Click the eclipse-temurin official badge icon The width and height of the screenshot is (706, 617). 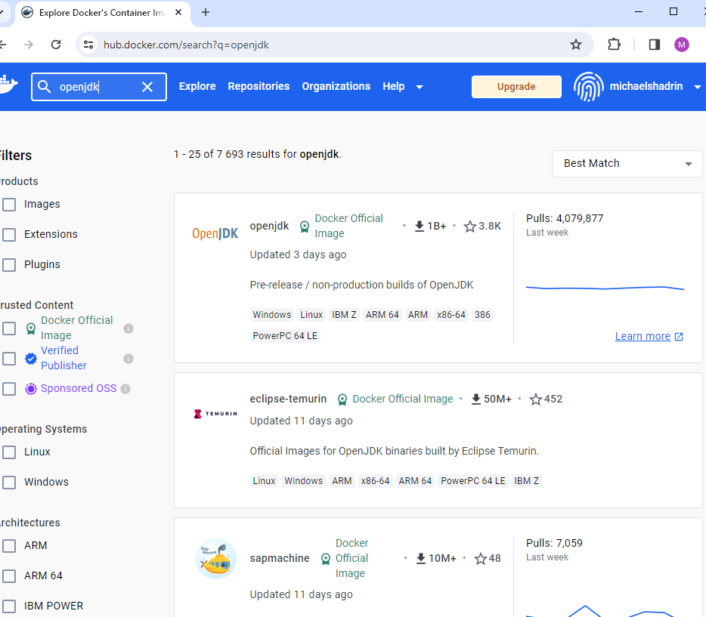342,400
